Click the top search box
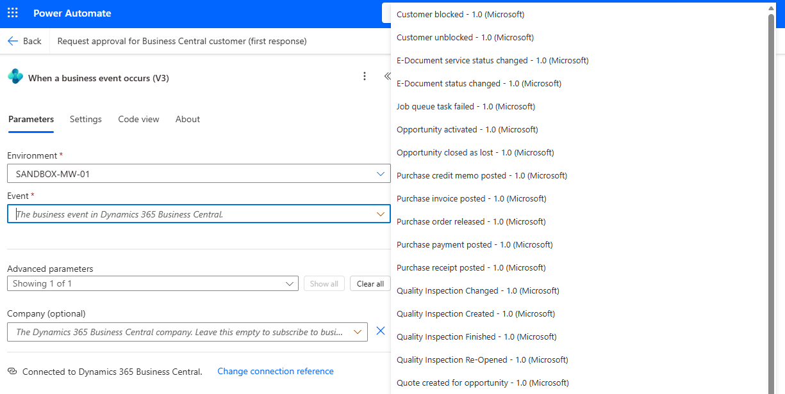This screenshot has width=785, height=394. pos(386,13)
